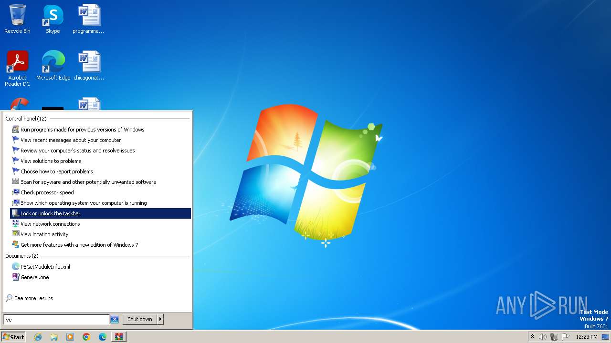Screen dimensions: 611x343
Task: Click the Internet Explorer taskbar icon
Action: [38, 337]
